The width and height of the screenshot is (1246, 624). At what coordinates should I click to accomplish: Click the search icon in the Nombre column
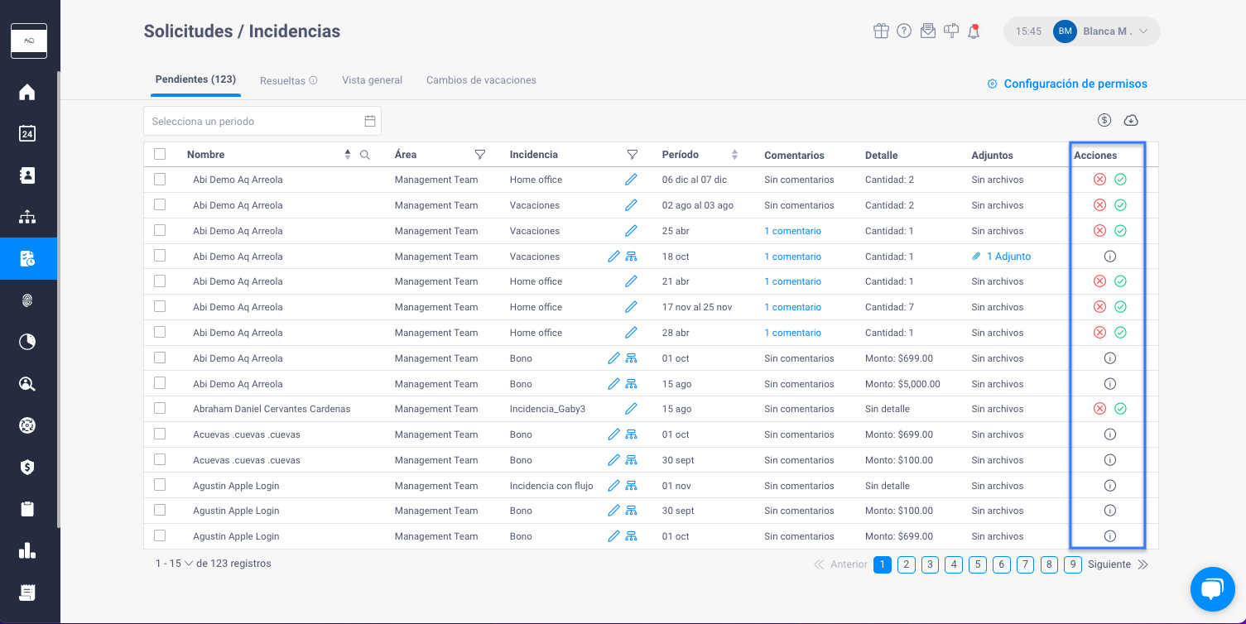[x=365, y=155]
